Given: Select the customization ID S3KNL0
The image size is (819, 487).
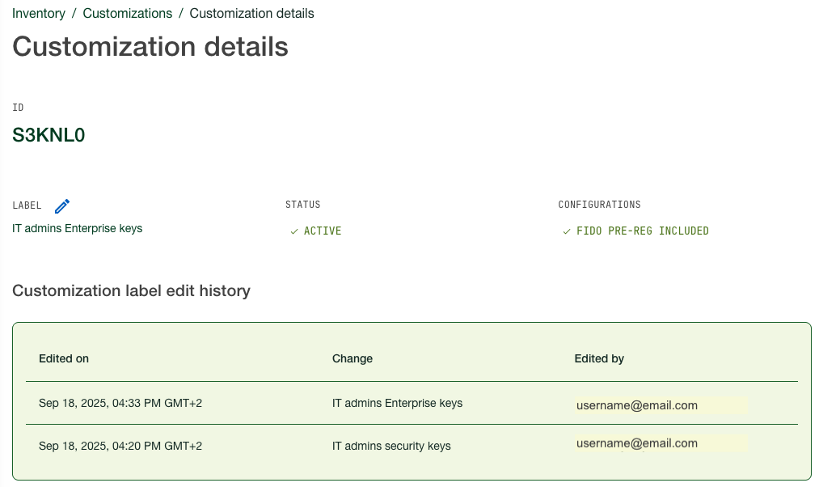Looking at the screenshot, I should (49, 135).
